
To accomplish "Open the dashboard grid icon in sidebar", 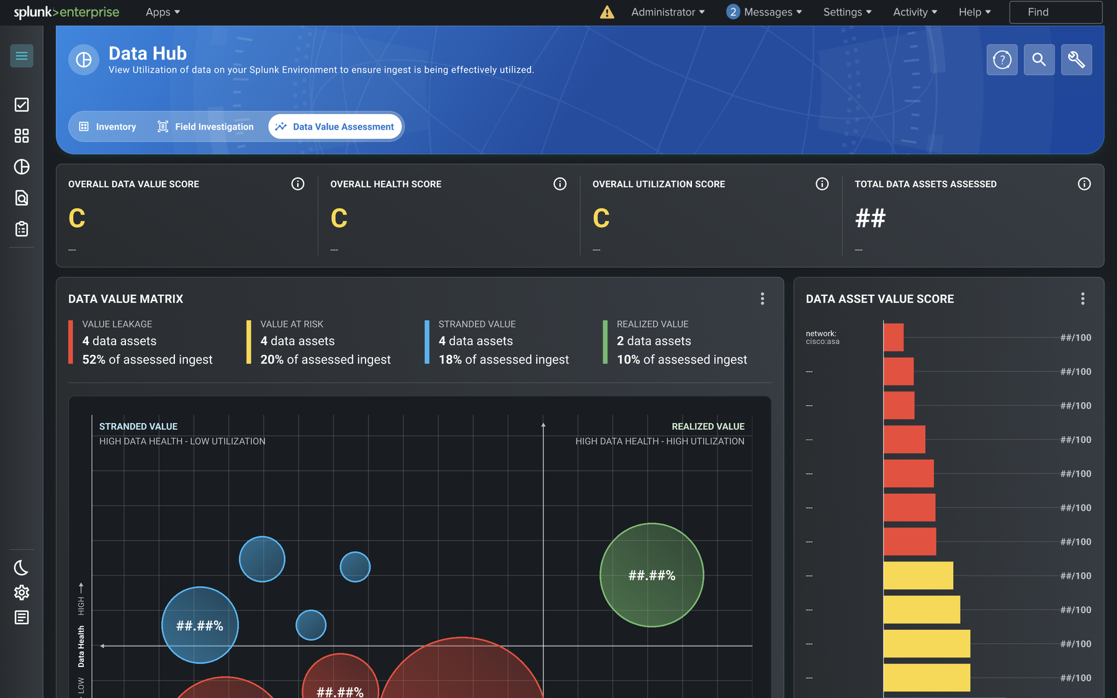I will coord(22,136).
